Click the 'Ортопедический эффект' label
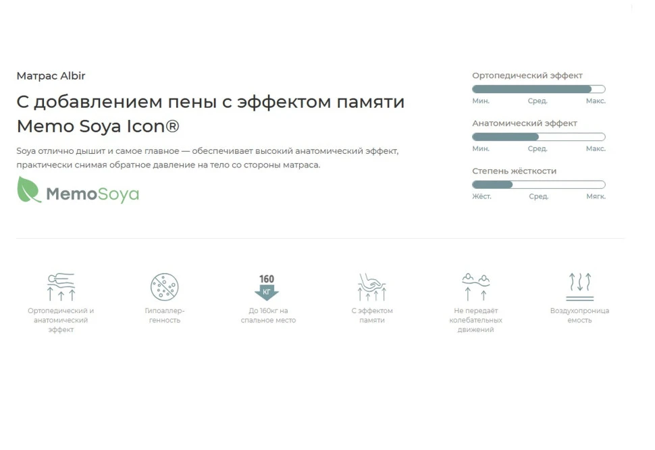The width and height of the screenshot is (655, 450). coord(527,76)
